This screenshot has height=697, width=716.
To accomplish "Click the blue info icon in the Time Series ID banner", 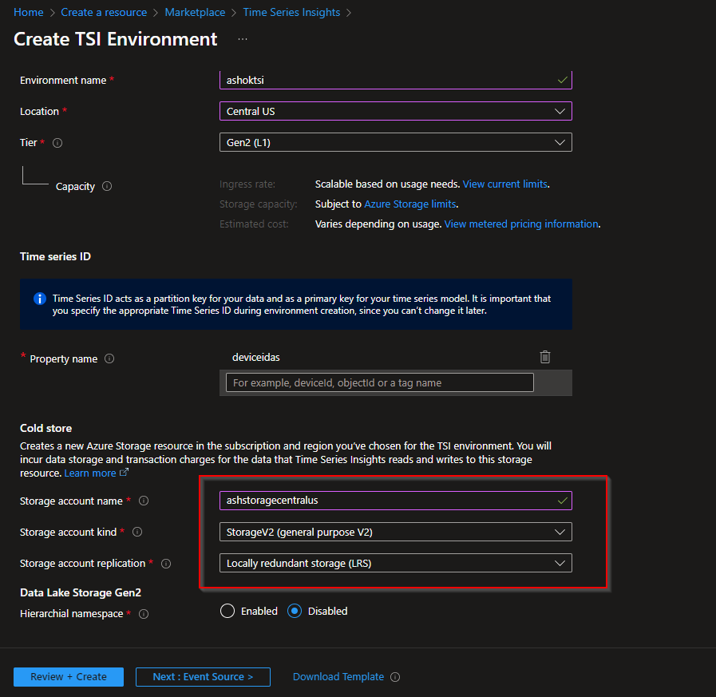I will [40, 299].
